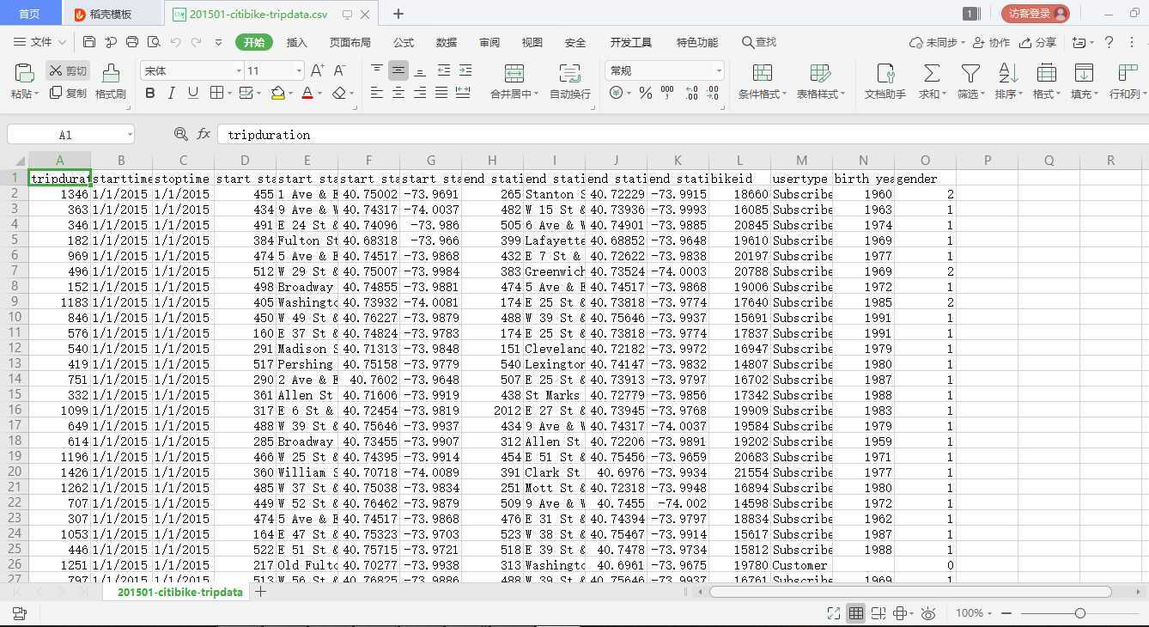Click the thousands separator style icon
The width and height of the screenshot is (1149, 627).
[x=667, y=93]
